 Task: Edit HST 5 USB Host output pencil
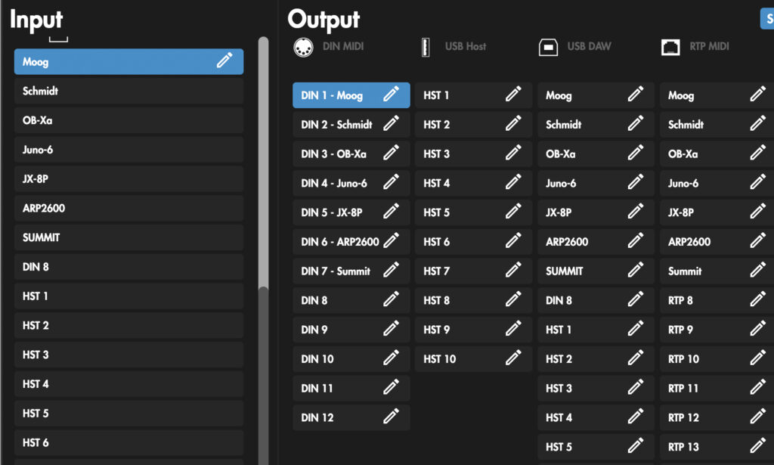(513, 211)
